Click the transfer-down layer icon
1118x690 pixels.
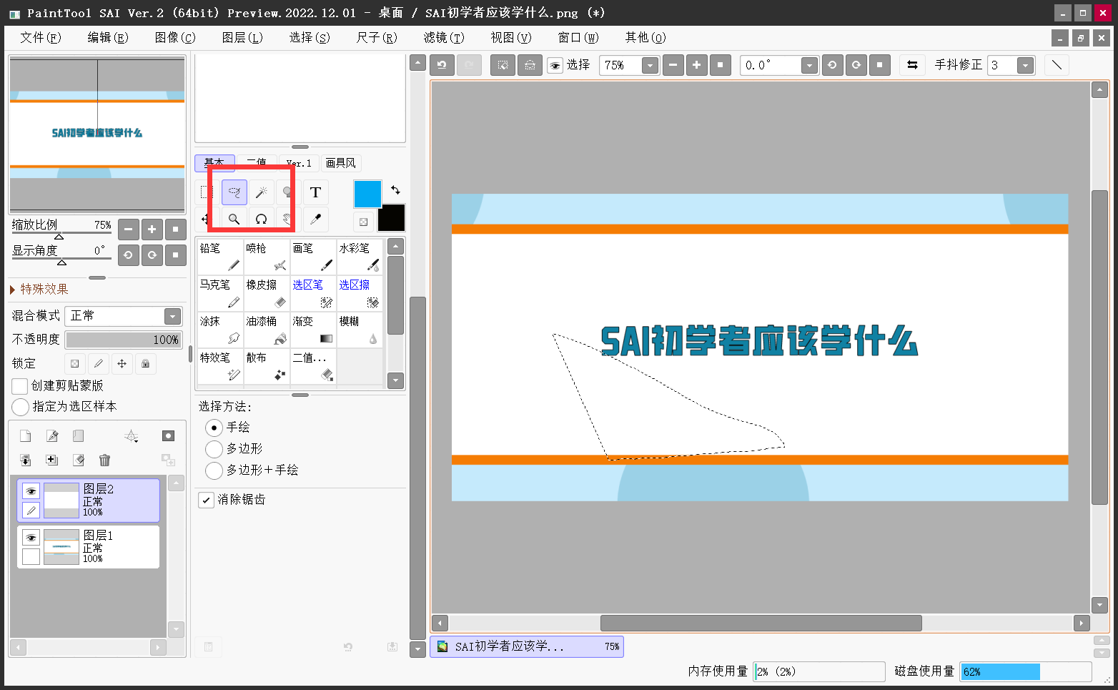click(x=25, y=460)
